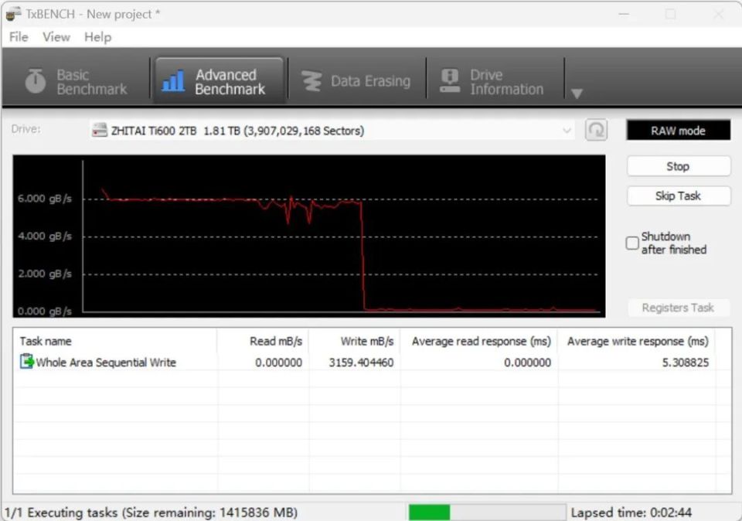Click the 6.000 gB/s graph axis label
The height and width of the screenshot is (521, 742).
[x=45, y=199]
